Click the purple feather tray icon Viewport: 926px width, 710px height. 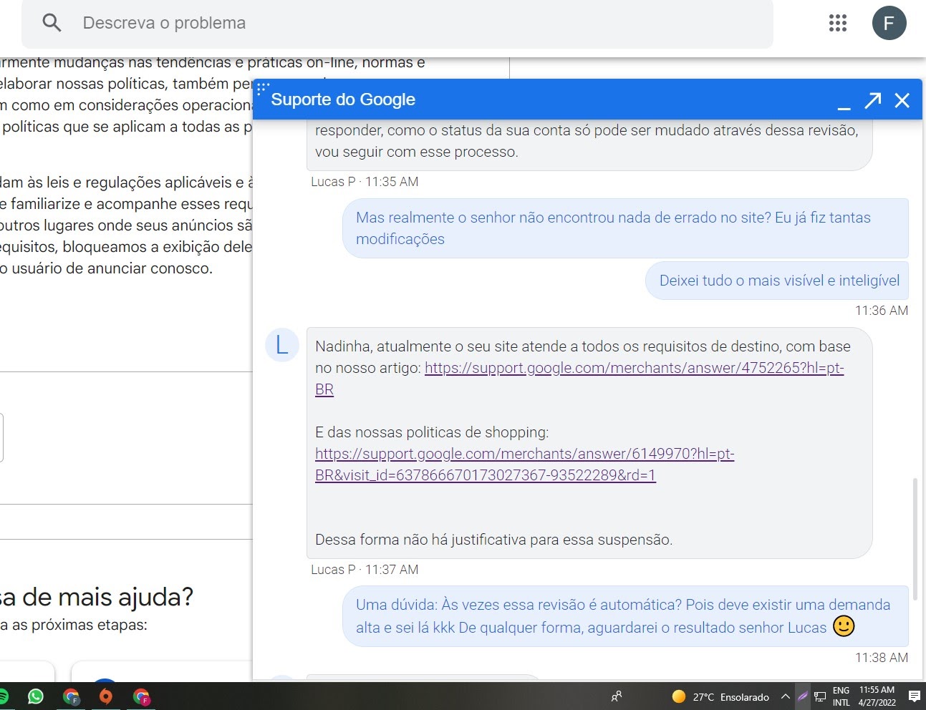[803, 696]
